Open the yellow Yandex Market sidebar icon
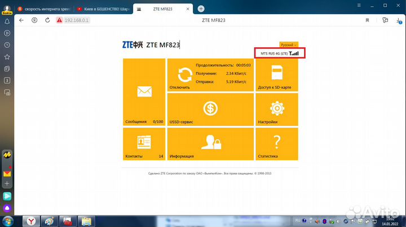The image size is (406, 227). (x=7, y=155)
